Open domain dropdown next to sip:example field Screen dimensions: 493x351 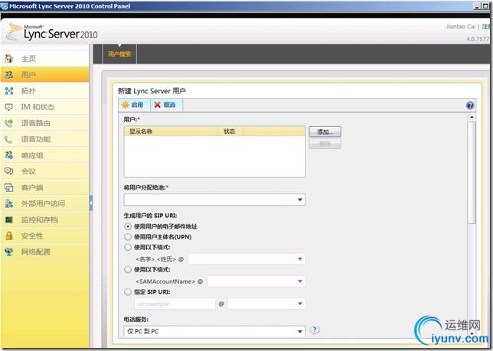[x=266, y=304]
